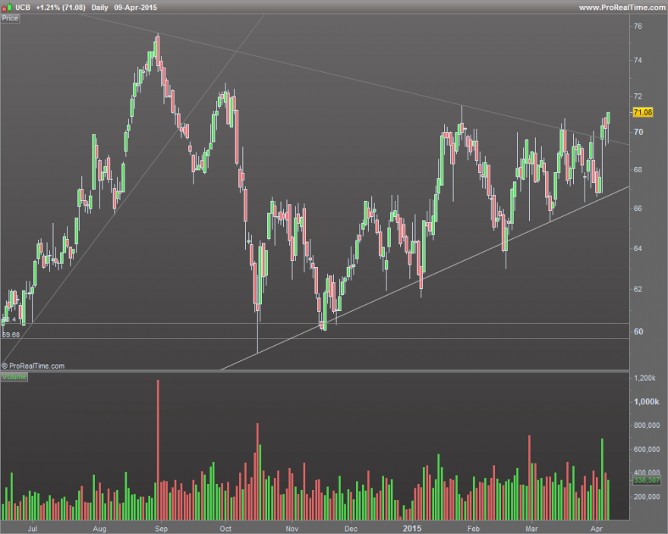Open the www.ProRealTime.com link
Viewport: 668px width, 534px height.
tap(622, 8)
